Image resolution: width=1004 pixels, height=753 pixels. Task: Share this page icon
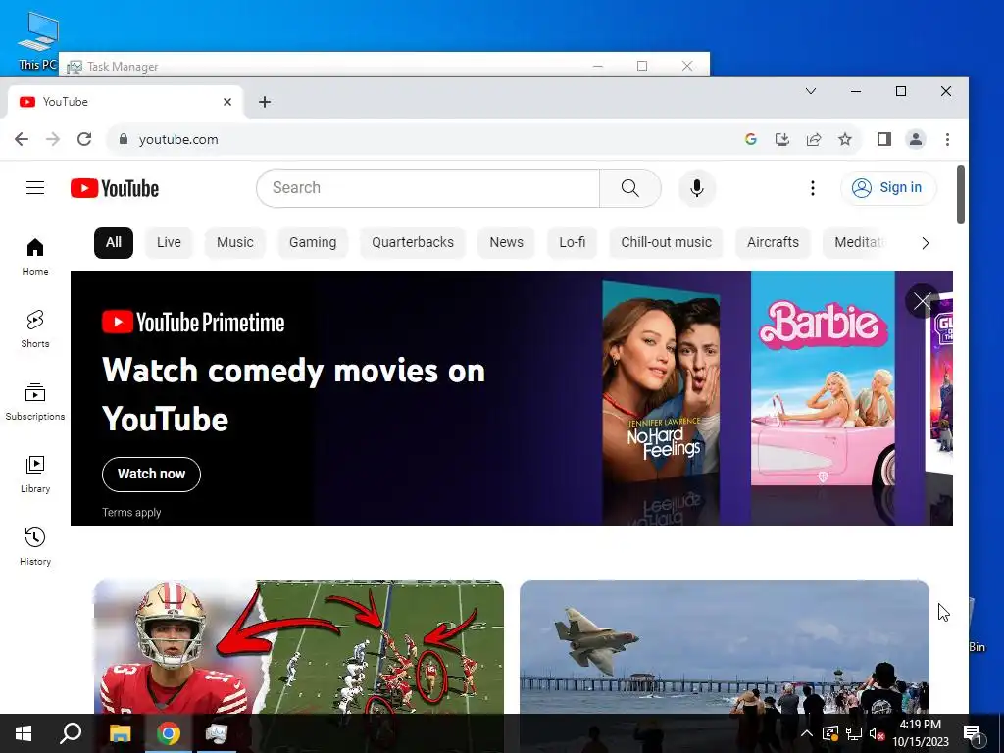(x=814, y=139)
